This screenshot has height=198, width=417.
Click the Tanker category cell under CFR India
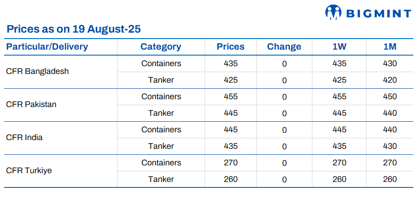tap(161, 146)
